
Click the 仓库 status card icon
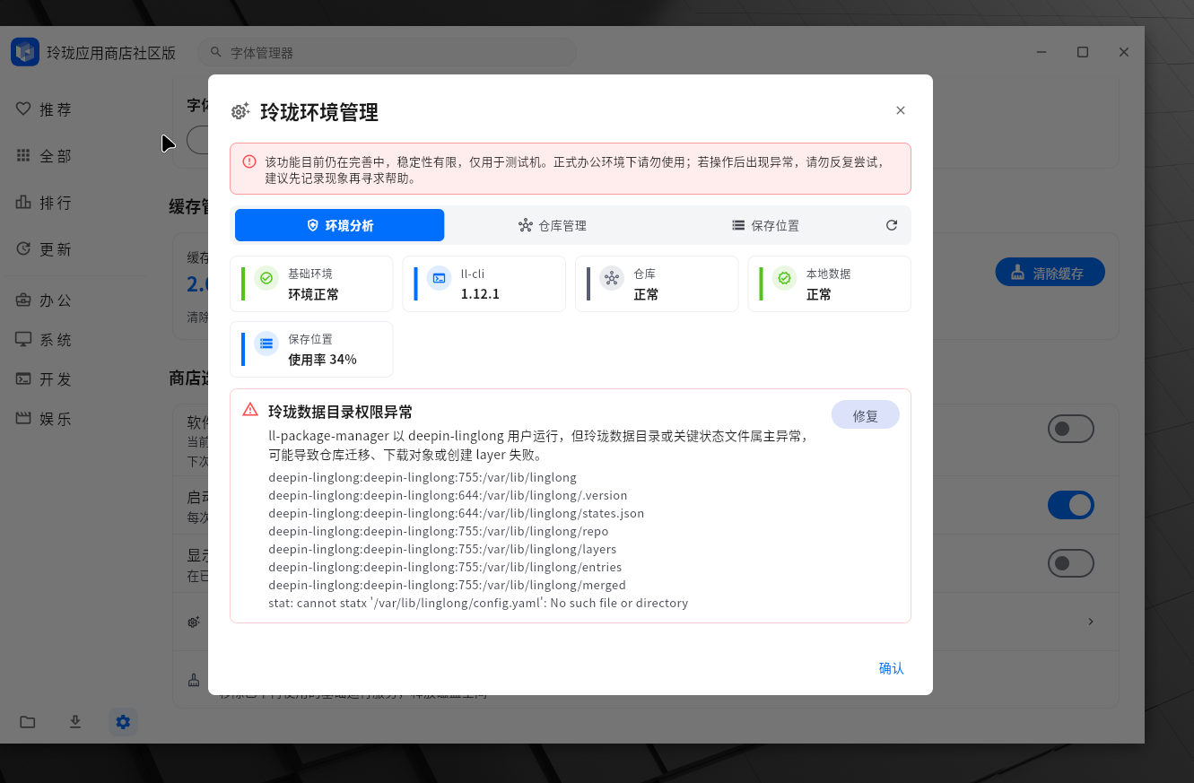(x=612, y=278)
